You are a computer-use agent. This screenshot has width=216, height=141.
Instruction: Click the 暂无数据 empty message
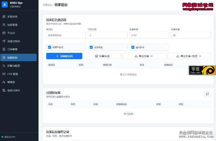coord(128,114)
